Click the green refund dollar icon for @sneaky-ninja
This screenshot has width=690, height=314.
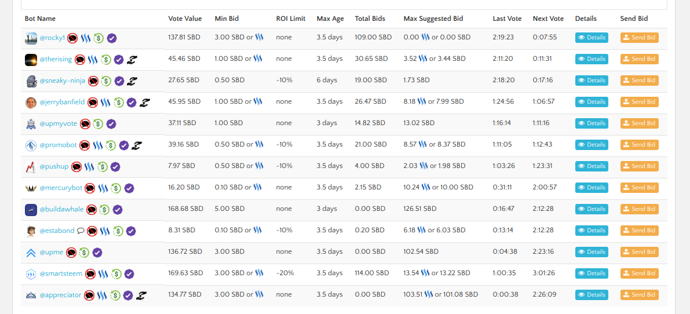107,81
